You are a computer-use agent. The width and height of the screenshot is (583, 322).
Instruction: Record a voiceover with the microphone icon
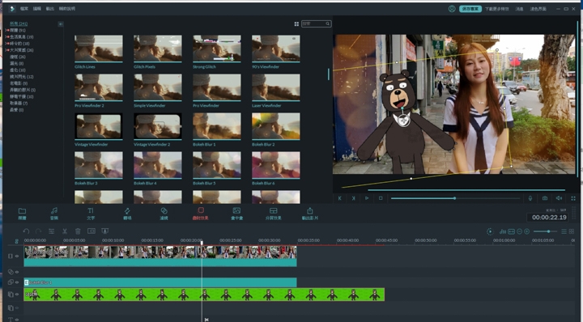click(x=530, y=198)
